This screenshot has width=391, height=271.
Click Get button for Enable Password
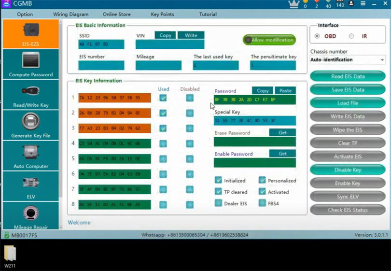[282, 154]
